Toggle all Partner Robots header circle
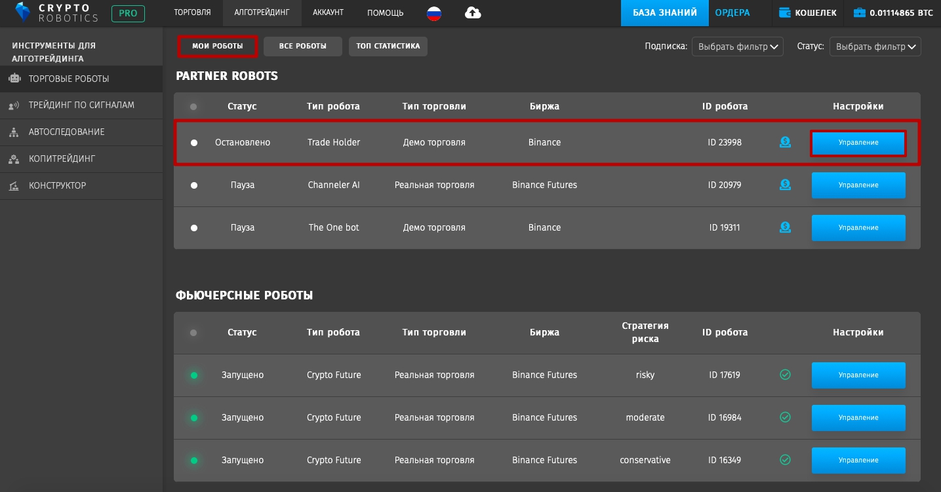 point(193,107)
